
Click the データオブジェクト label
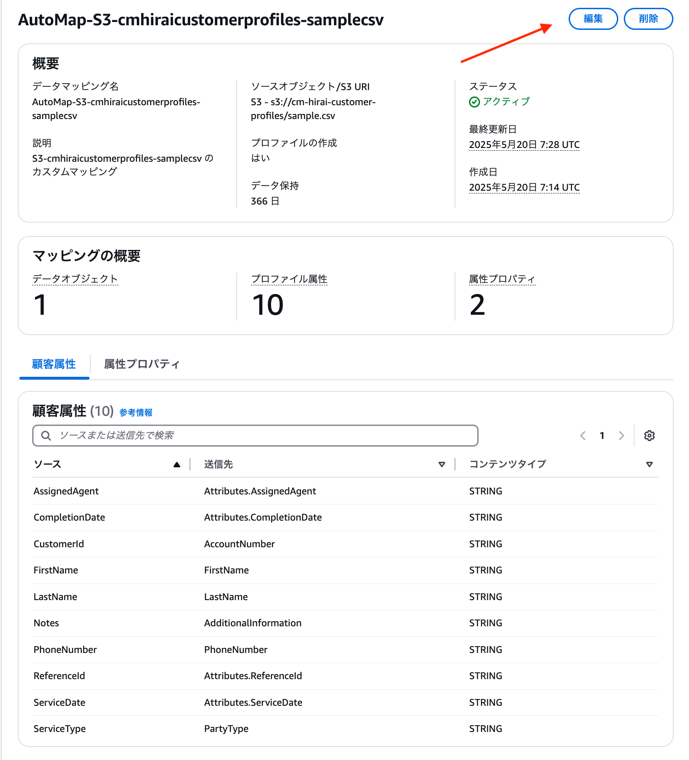[x=75, y=279]
